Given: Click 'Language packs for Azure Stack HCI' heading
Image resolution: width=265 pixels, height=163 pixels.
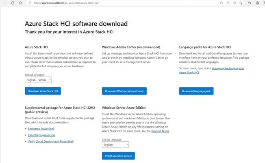Looking at the screenshot, I should click(x=205, y=47).
